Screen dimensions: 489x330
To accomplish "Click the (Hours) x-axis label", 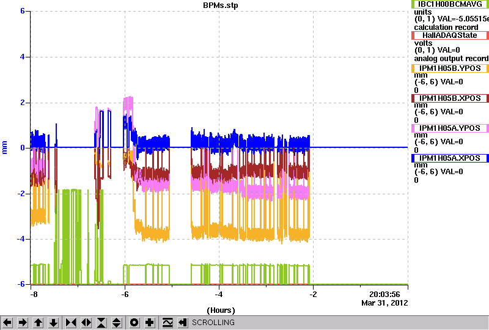I will (x=221, y=310).
